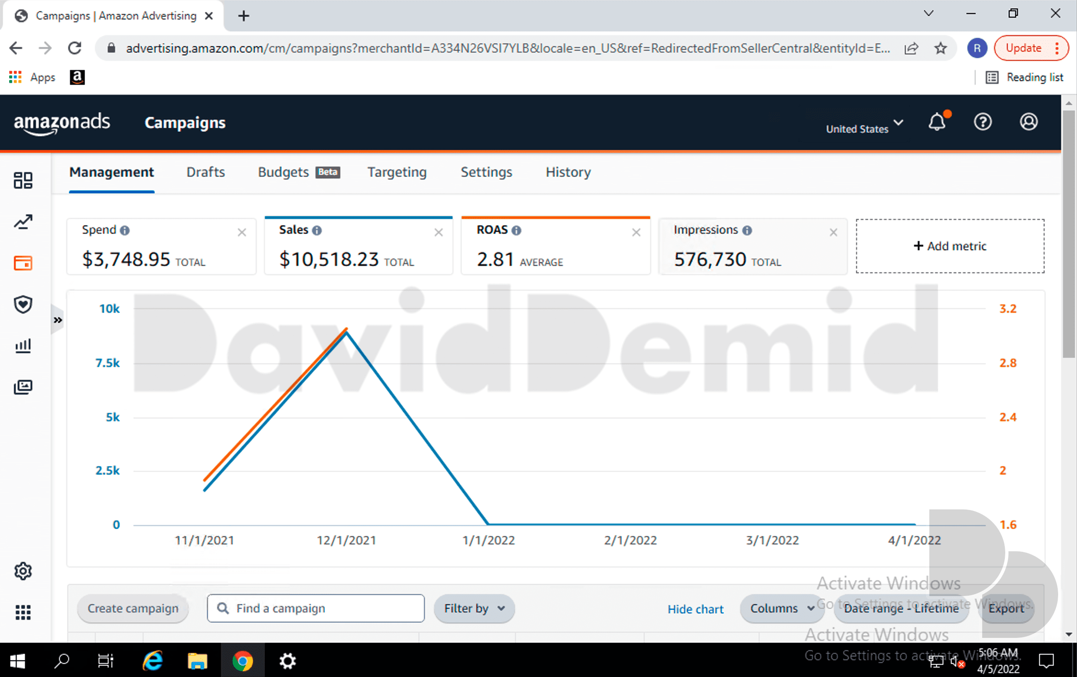Open the help question mark icon

[x=983, y=122]
